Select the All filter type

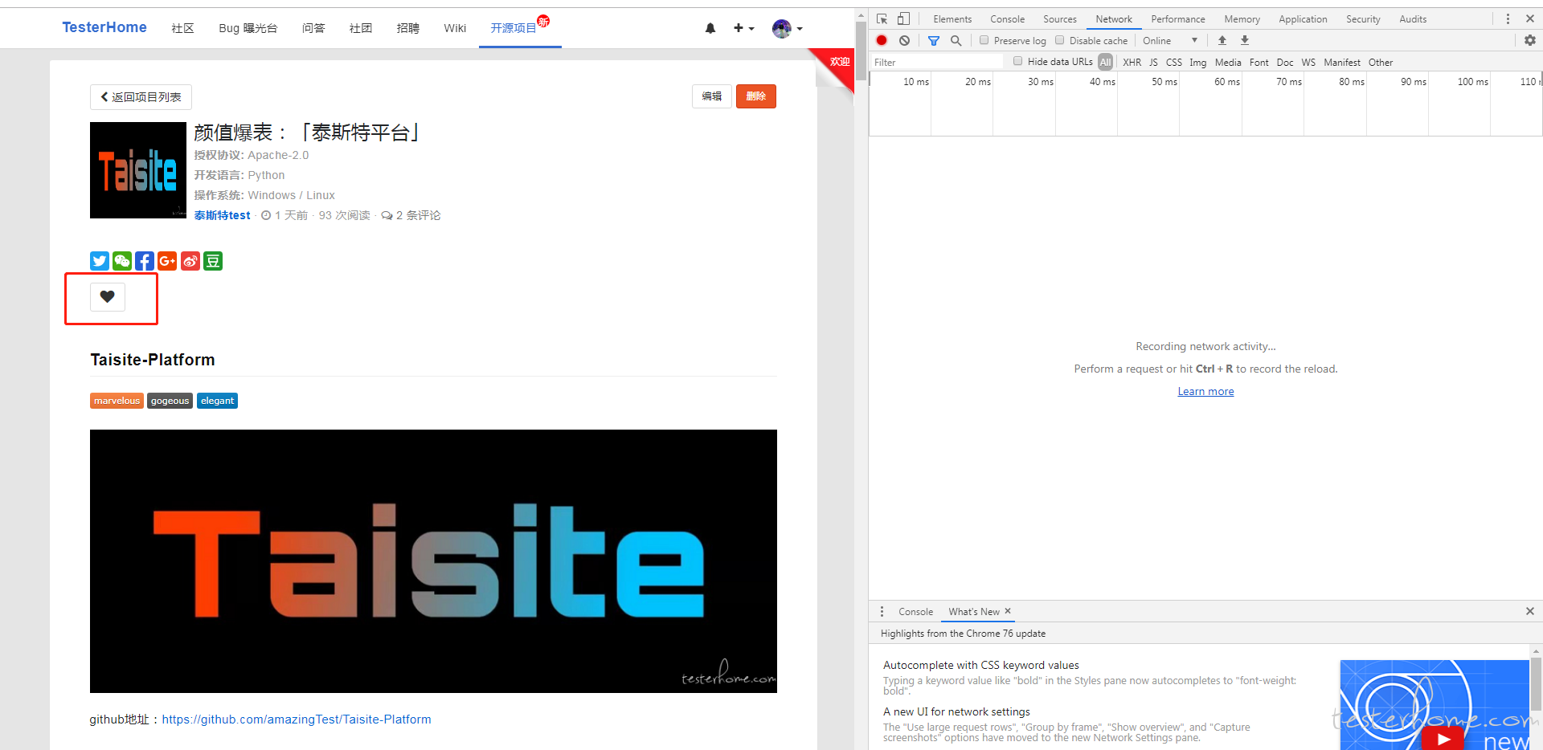[1106, 62]
